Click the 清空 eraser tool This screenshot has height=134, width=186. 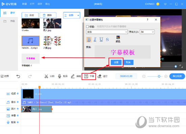pos(102,76)
